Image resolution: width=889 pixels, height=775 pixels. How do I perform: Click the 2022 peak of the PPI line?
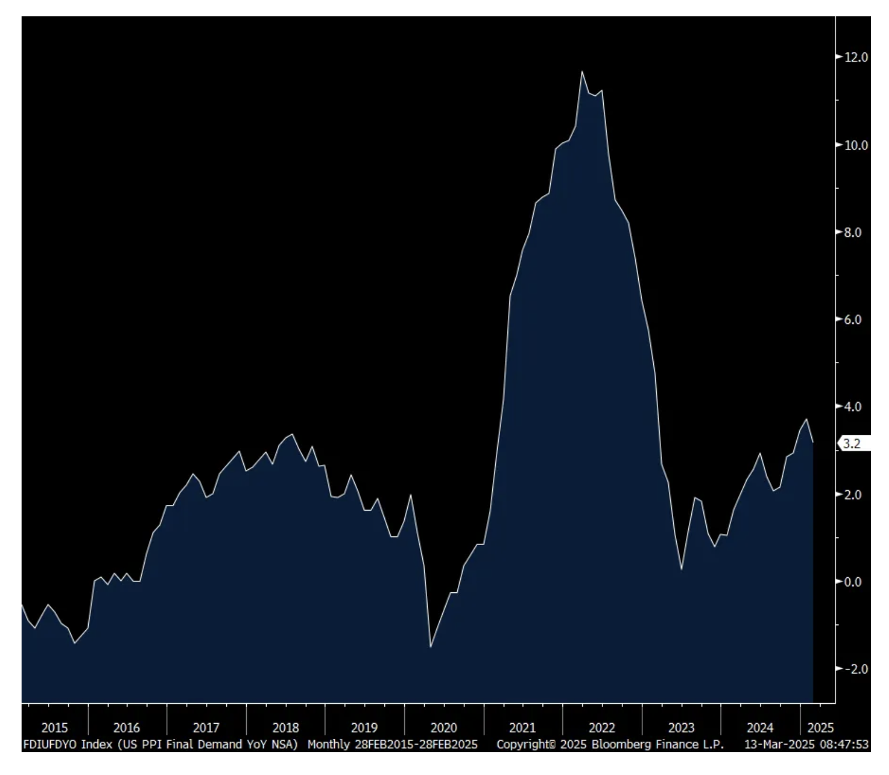point(582,72)
